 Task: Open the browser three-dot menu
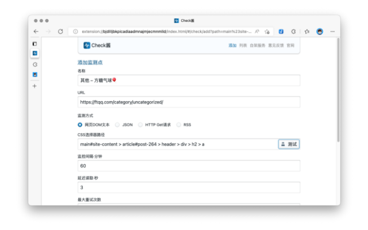[332, 32]
